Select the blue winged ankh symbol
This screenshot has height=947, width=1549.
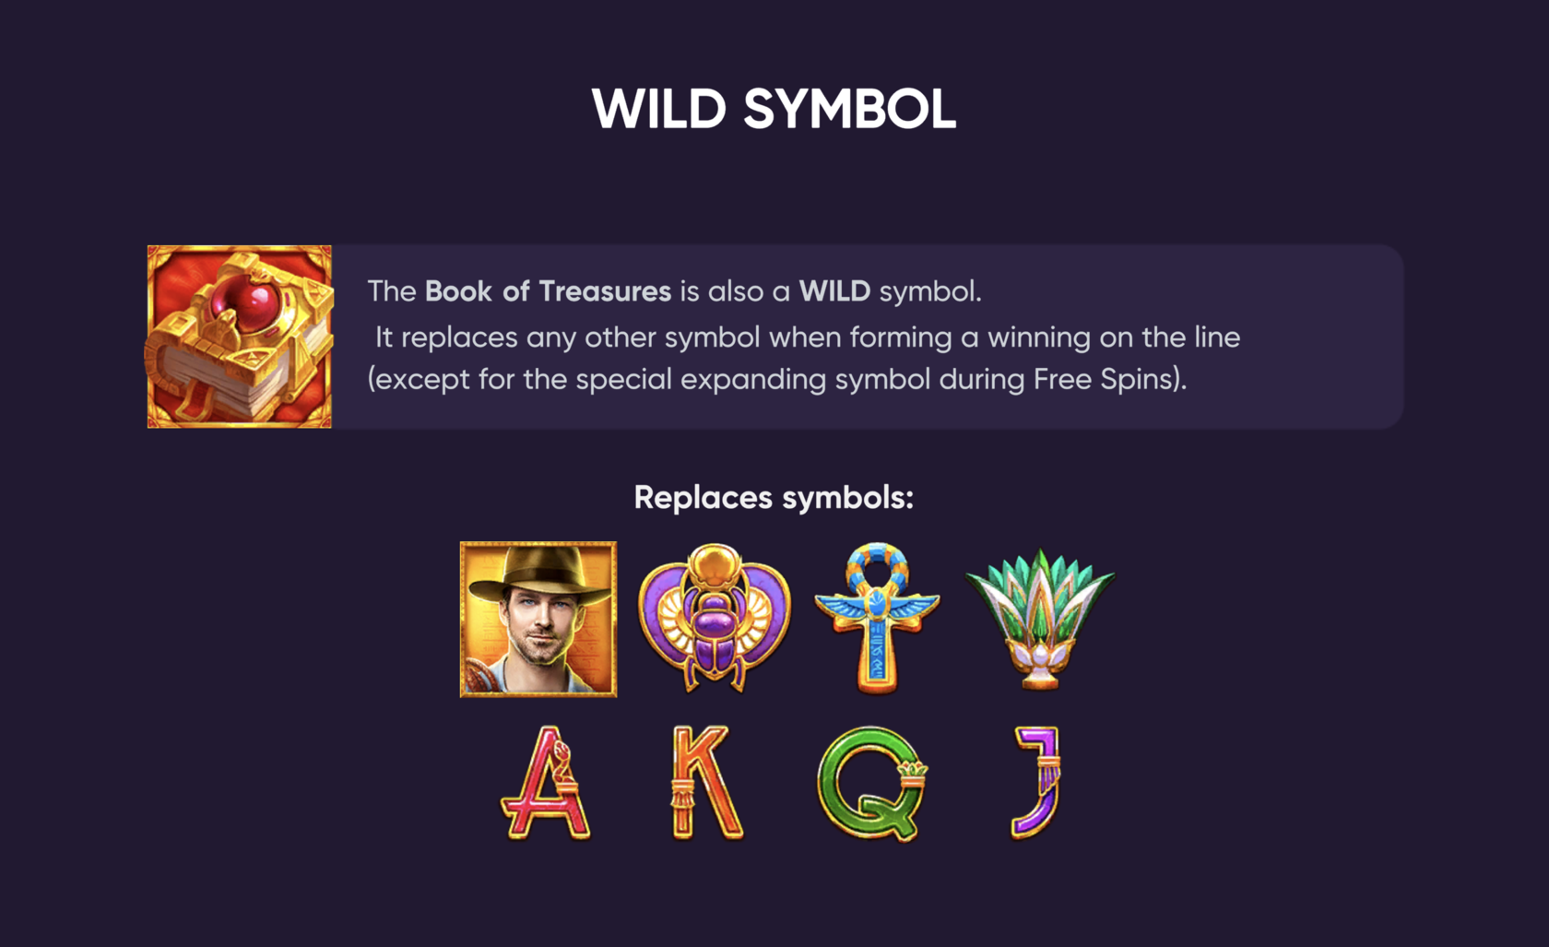pos(877,617)
